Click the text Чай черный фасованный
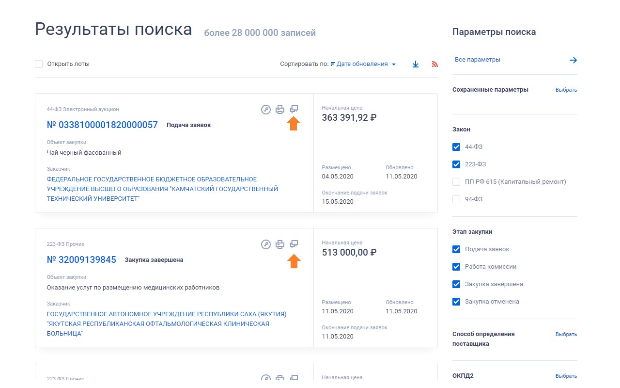This screenshot has width=620, height=388. pos(84,153)
